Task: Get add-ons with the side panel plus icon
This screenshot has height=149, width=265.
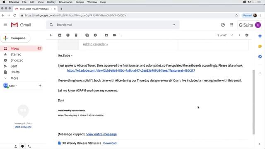Action: coord(260,73)
